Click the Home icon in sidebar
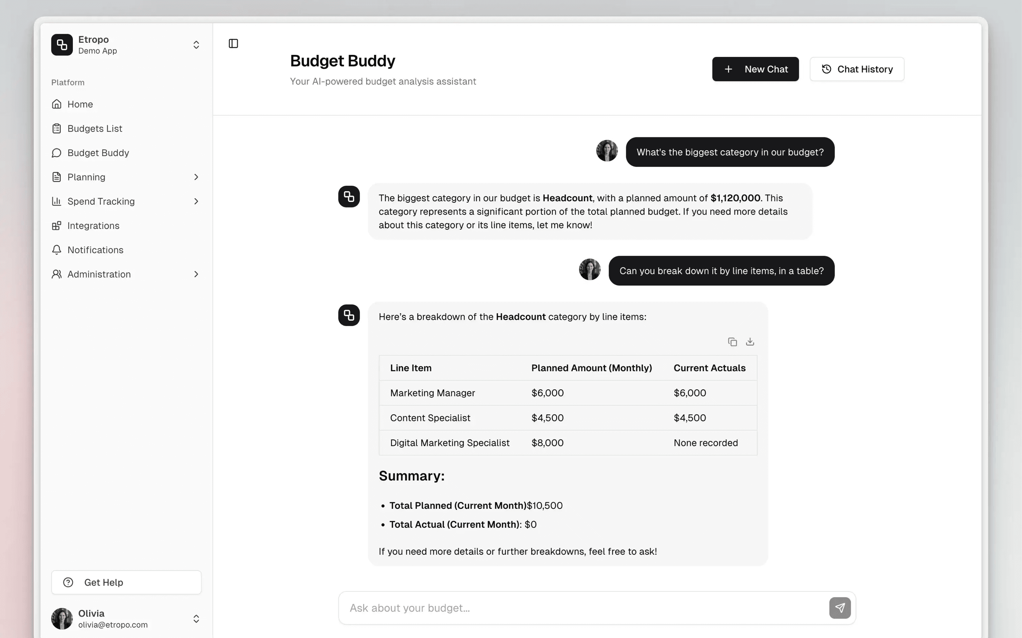 (57, 104)
